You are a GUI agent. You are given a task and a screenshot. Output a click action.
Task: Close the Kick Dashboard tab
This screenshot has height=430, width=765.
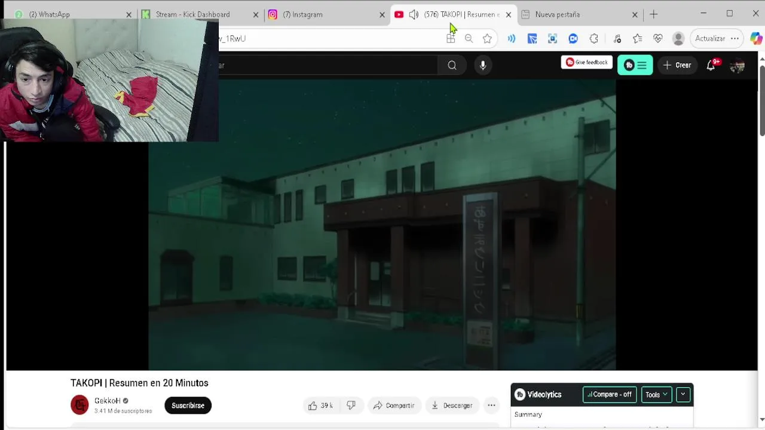coord(256,14)
